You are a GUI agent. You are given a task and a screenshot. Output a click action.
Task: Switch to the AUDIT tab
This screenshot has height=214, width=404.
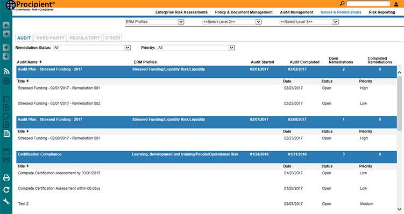(x=24, y=38)
